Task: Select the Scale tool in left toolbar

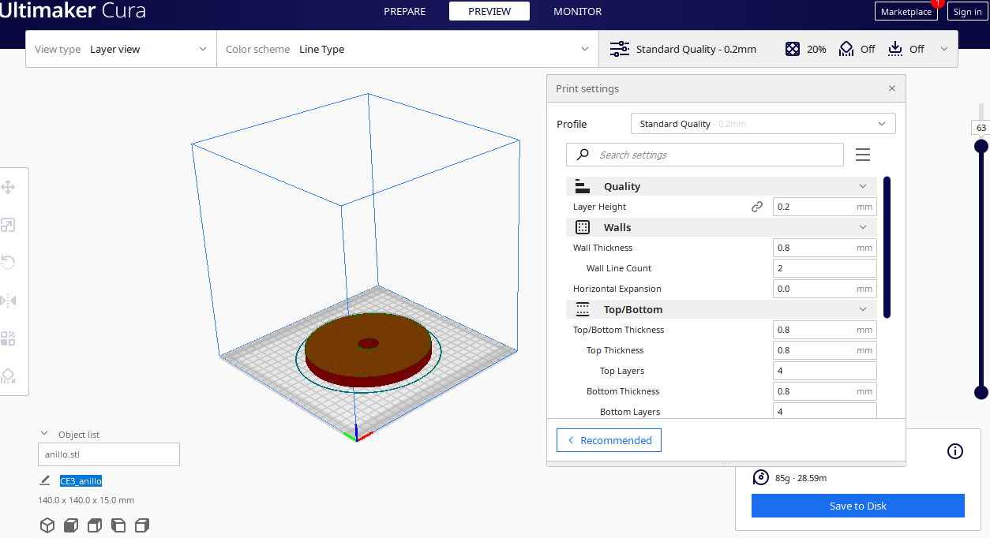Action: pyautogui.click(x=8, y=225)
